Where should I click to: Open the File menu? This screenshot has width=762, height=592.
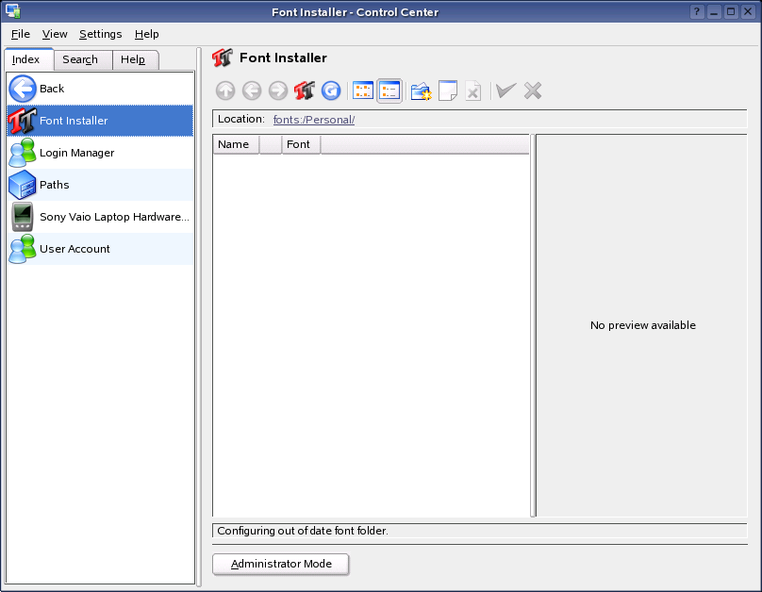pos(21,34)
